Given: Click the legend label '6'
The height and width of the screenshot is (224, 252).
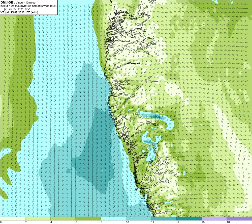Looking at the screenshot, I should point(76,222).
